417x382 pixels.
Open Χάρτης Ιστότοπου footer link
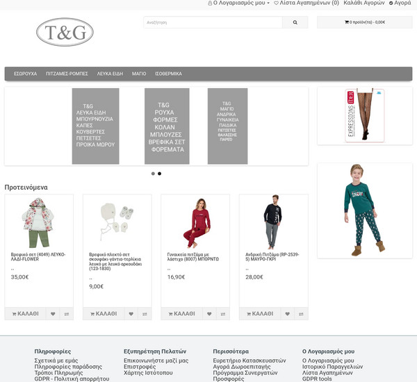(x=148, y=373)
